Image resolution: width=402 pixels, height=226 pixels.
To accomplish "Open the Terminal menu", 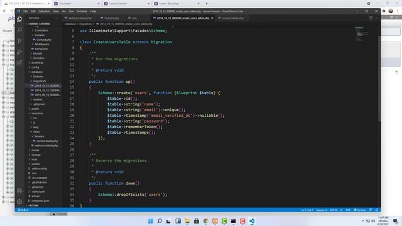I will coord(82,11).
